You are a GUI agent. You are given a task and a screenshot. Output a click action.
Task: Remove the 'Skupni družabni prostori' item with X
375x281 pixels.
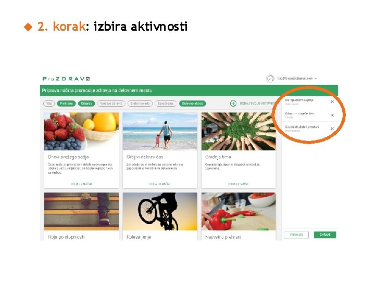[332, 129]
